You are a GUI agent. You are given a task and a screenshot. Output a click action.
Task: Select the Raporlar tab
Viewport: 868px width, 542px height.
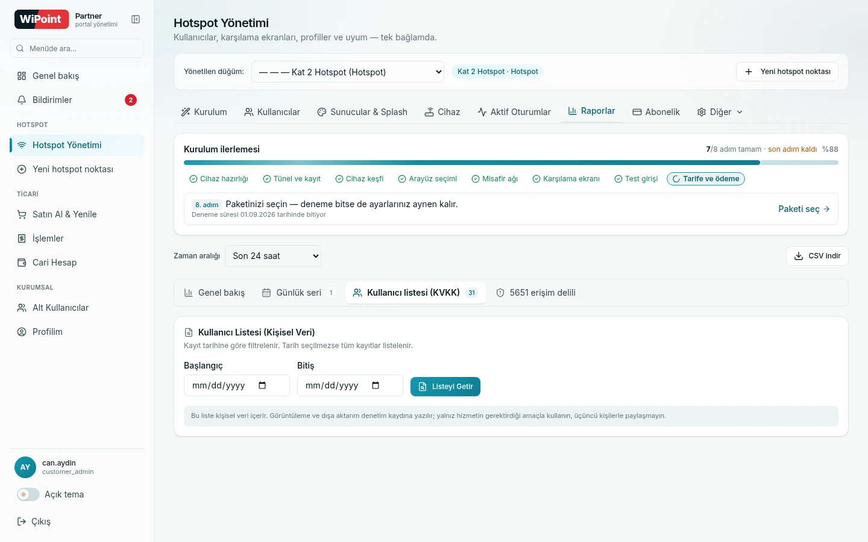591,111
